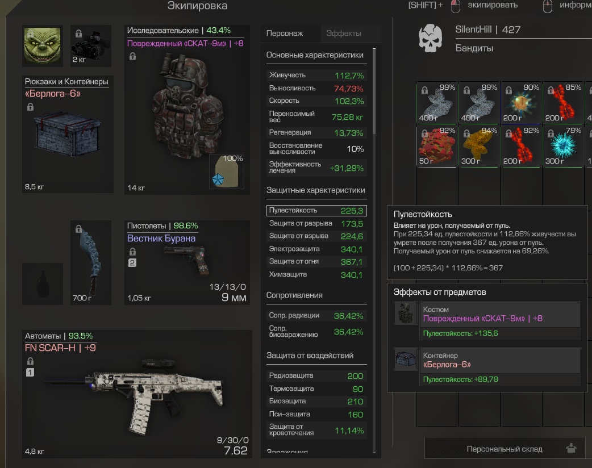Select the red crystal artifact weighing 50 г
The width and height of the screenshot is (592, 468).
coord(436,147)
